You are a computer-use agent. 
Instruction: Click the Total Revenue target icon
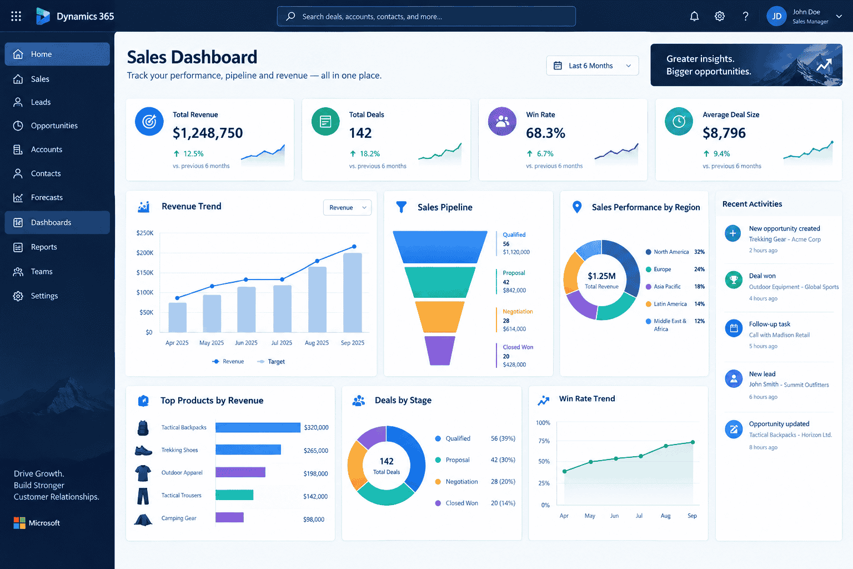pos(149,121)
